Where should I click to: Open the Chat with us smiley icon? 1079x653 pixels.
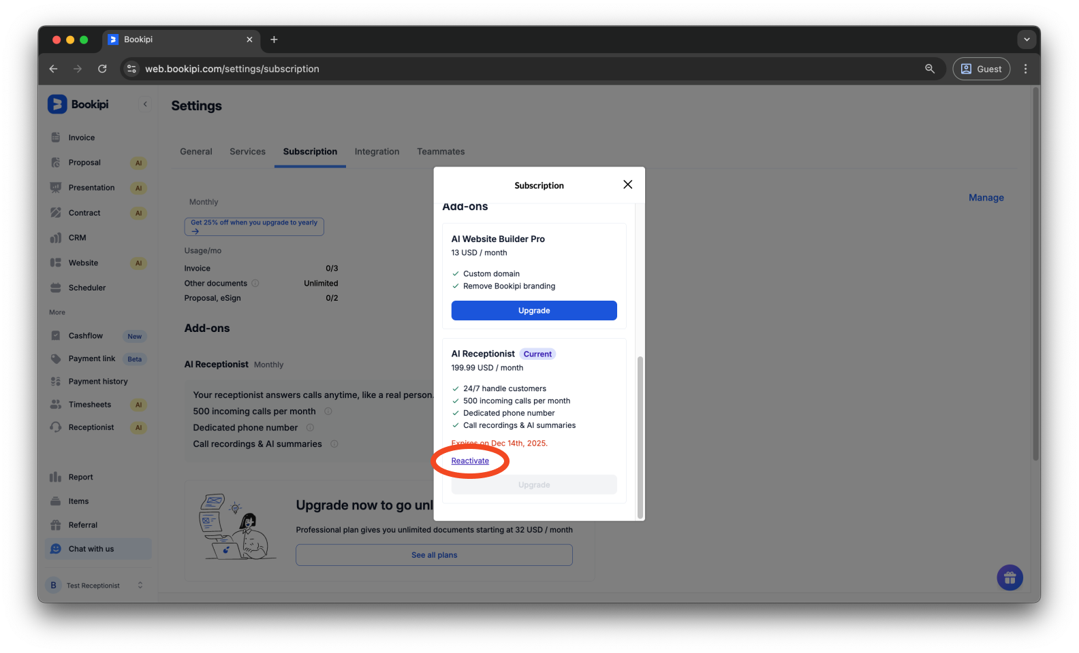[56, 549]
